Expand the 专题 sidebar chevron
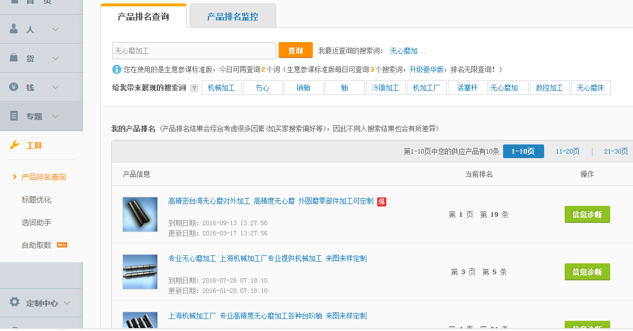633x331 pixels. (x=55, y=116)
